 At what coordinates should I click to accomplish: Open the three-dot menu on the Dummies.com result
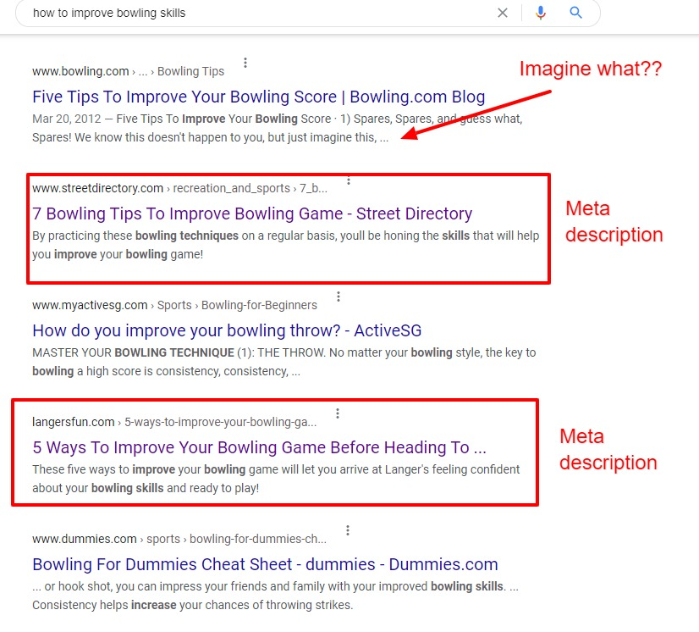pyautogui.click(x=348, y=529)
